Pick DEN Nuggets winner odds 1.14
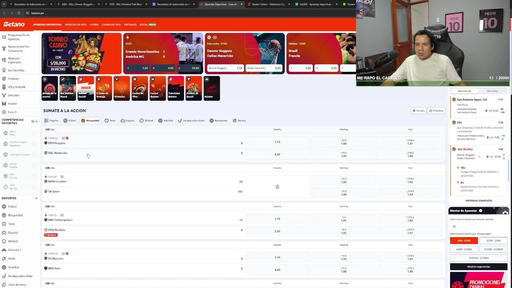Image resolution: width=512 pixels, height=288 pixels. 277,142
